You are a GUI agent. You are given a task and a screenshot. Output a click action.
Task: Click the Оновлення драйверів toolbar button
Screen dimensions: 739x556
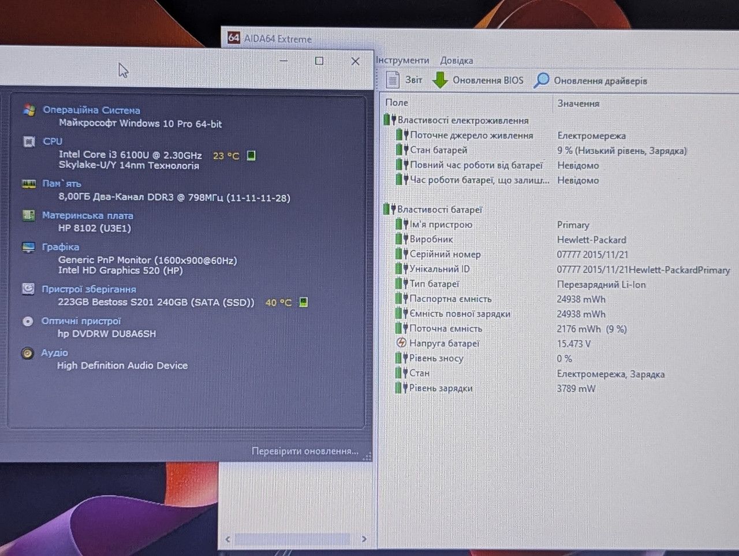point(590,80)
